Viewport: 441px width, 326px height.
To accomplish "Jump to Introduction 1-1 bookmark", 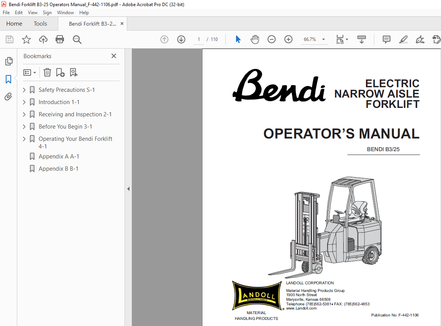I will [59, 102].
